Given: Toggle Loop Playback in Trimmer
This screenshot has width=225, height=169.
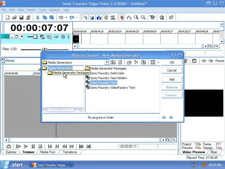Looking at the screenshot, I should (x=9, y=146).
